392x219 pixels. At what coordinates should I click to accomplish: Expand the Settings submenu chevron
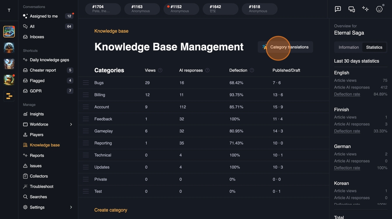click(71, 207)
